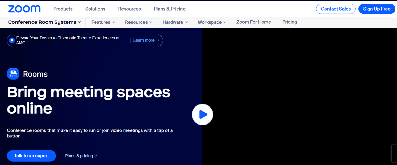Open the Products menu
The width and height of the screenshot is (397, 165).
point(63,9)
